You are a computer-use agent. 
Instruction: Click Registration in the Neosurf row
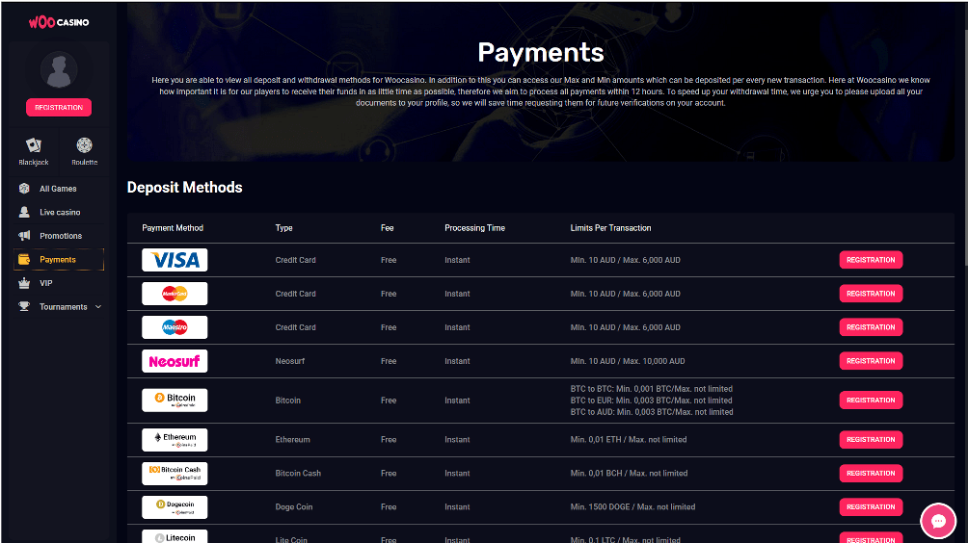[871, 361]
